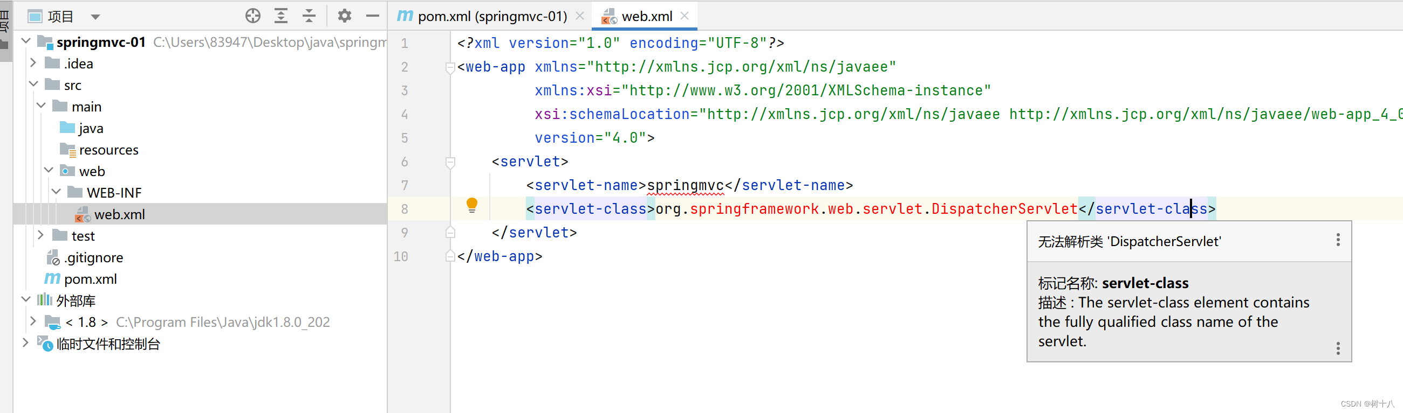Screen dimensions: 1403x413
Task: Open the project panel settings gear
Action: (344, 16)
